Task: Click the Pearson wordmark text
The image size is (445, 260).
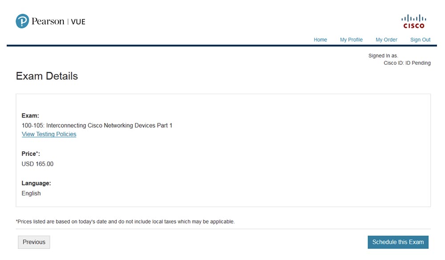Action: pos(48,21)
